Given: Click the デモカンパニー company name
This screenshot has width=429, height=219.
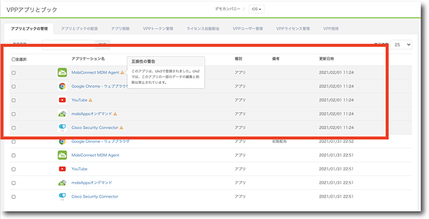Looking at the screenshot, I should [x=228, y=9].
